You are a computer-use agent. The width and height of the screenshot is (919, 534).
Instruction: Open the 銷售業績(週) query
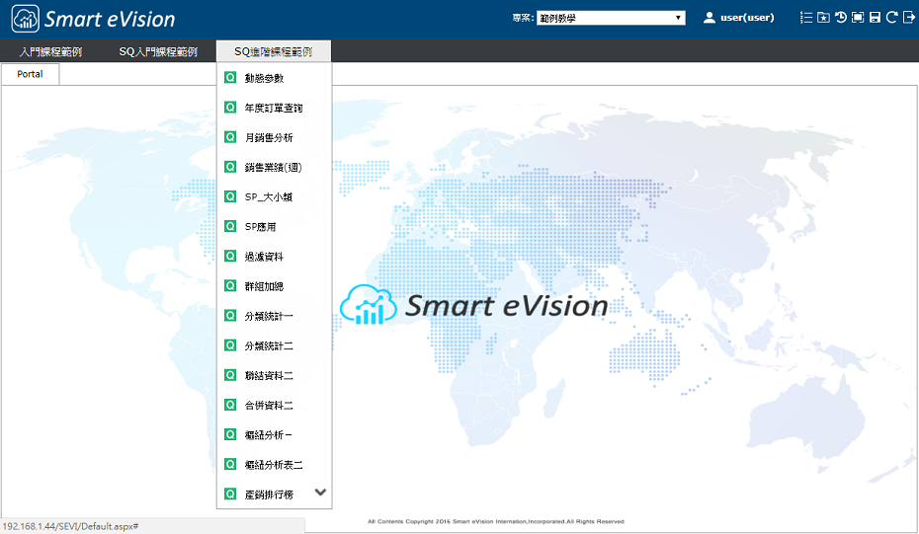tap(275, 168)
